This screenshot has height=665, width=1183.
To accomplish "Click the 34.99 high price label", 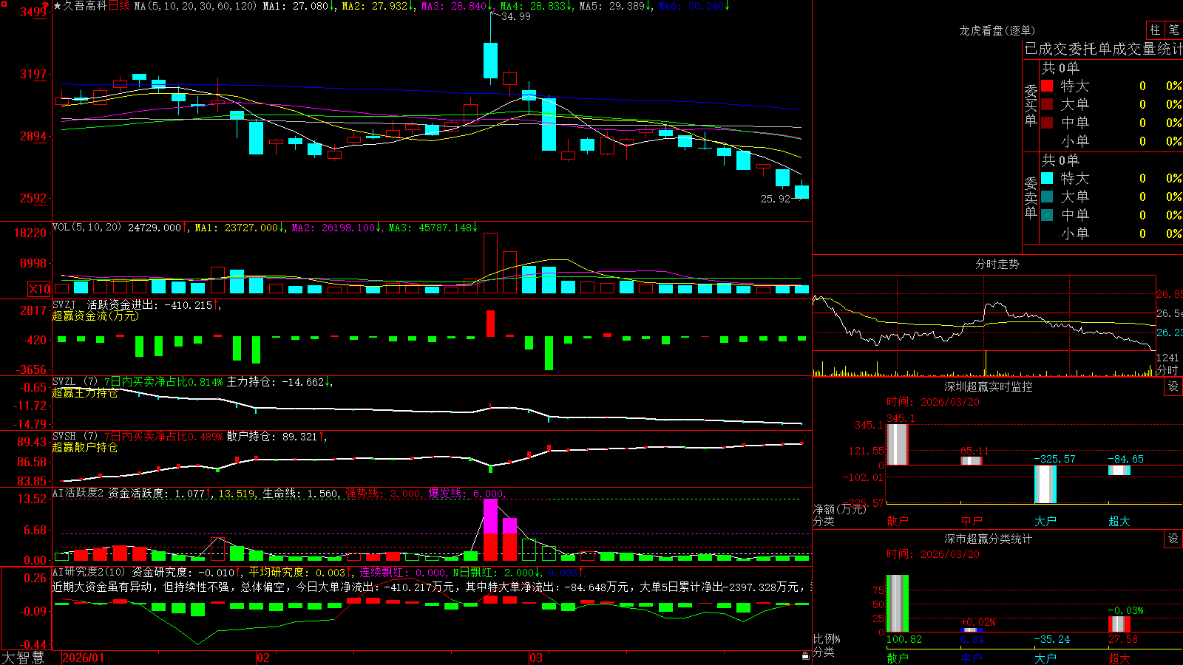I will [516, 16].
